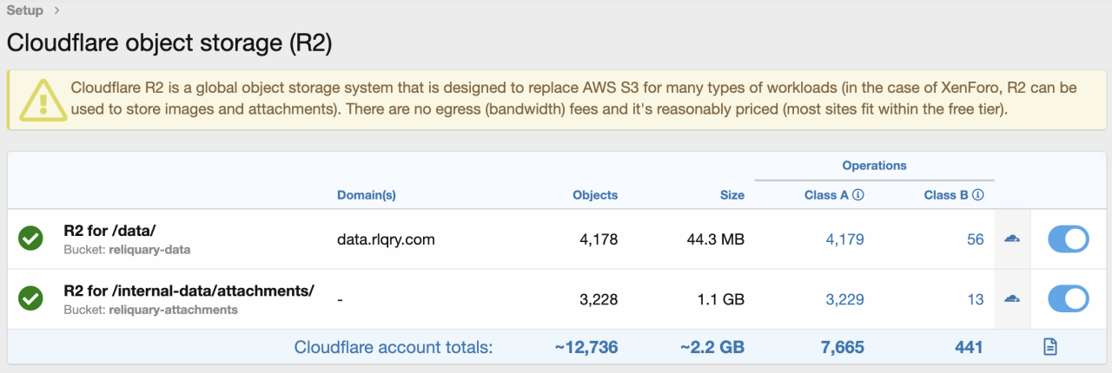Click the yellow warning triangle icon

[38, 100]
